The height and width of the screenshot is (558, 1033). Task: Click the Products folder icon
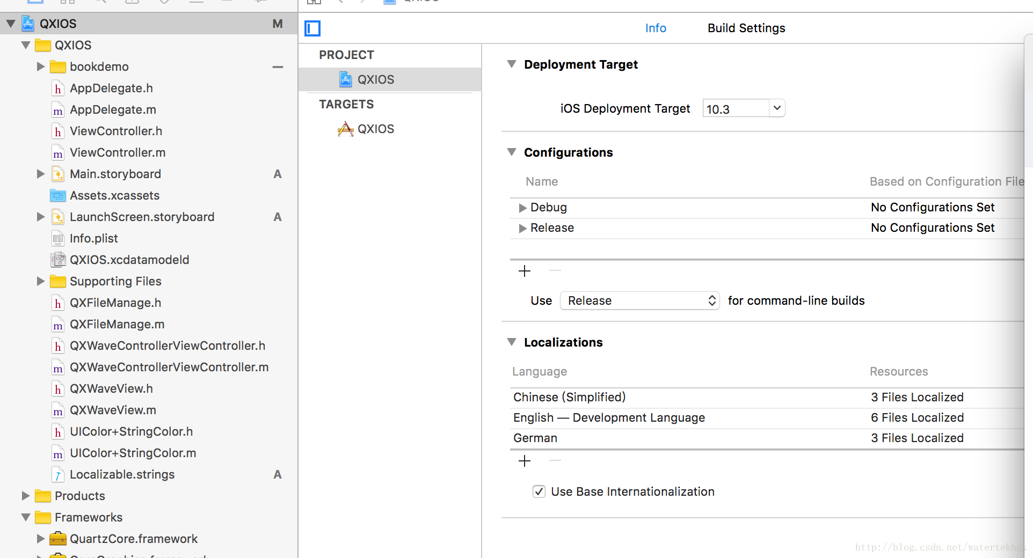point(43,496)
